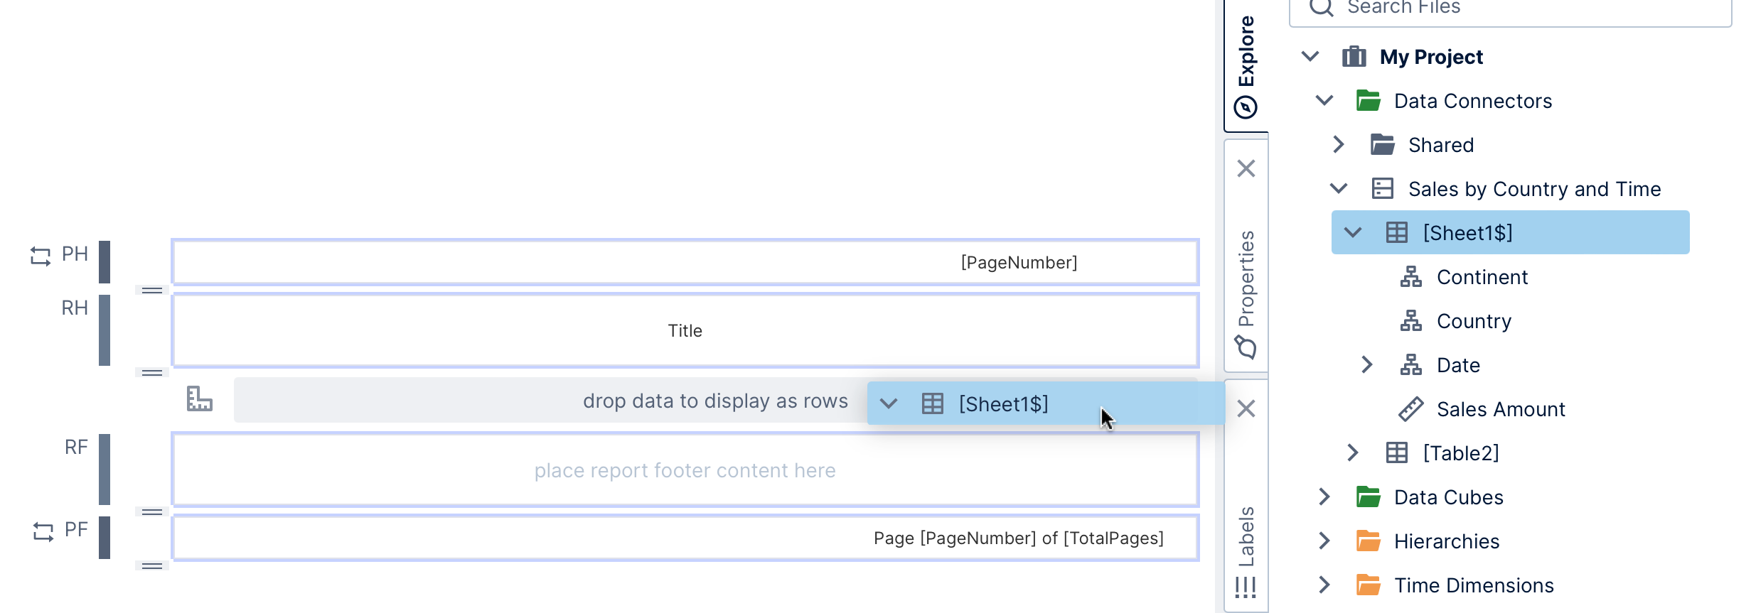The width and height of the screenshot is (1751, 613).
Task: Toggle the PF page footer repeat icon
Action: click(x=43, y=531)
